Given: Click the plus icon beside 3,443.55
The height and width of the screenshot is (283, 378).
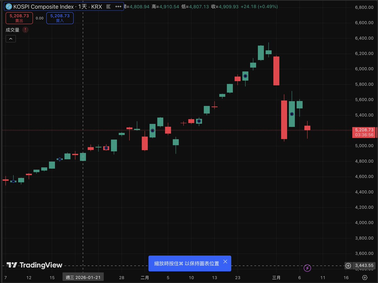Looking at the screenshot, I should click(348, 266).
